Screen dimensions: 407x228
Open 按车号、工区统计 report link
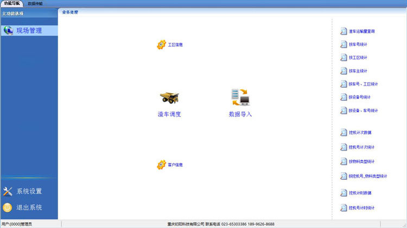tap(363, 84)
